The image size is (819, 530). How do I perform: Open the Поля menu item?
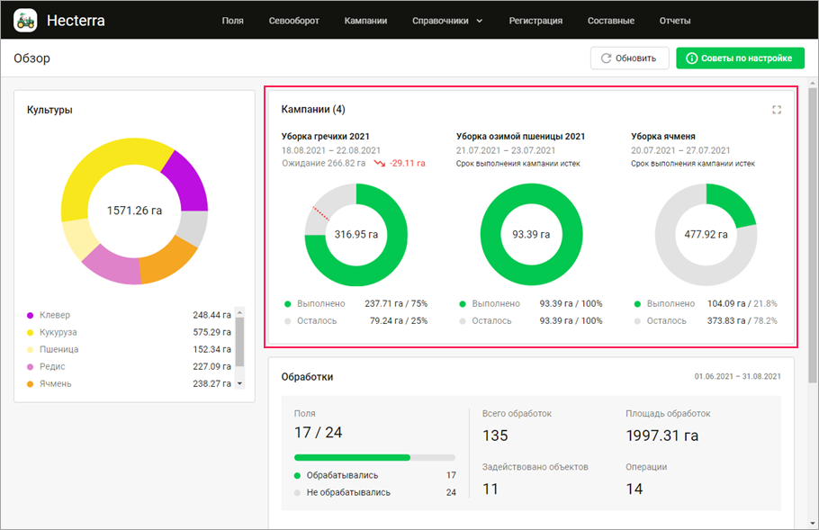click(x=232, y=21)
